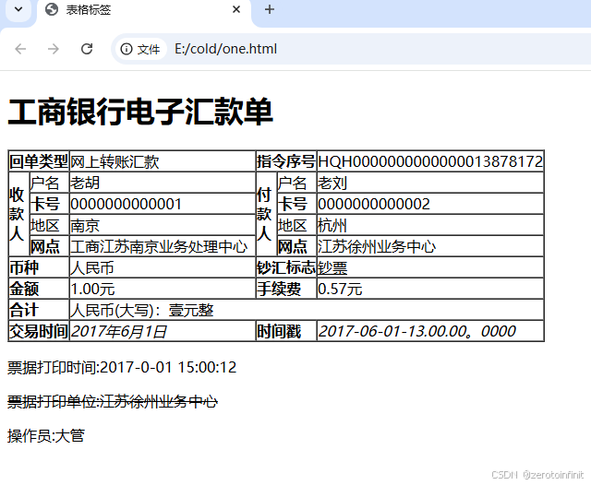
Task: Click the struck-through 票据打印单位 line
Action: pyautogui.click(x=113, y=401)
